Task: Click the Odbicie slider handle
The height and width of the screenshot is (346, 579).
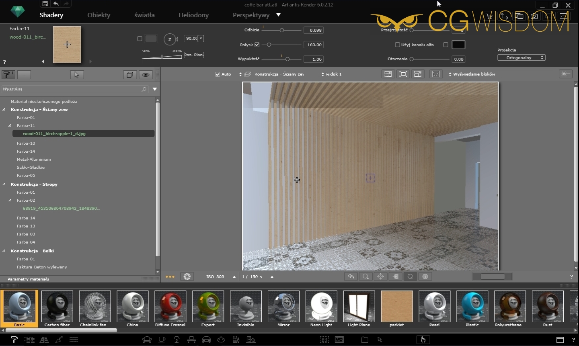Action: click(x=282, y=30)
